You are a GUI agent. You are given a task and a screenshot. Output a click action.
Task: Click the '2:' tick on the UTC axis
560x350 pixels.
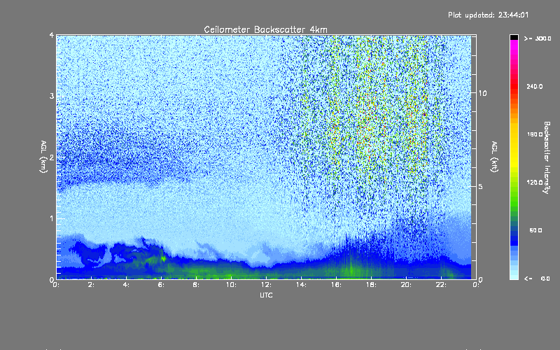(91, 285)
